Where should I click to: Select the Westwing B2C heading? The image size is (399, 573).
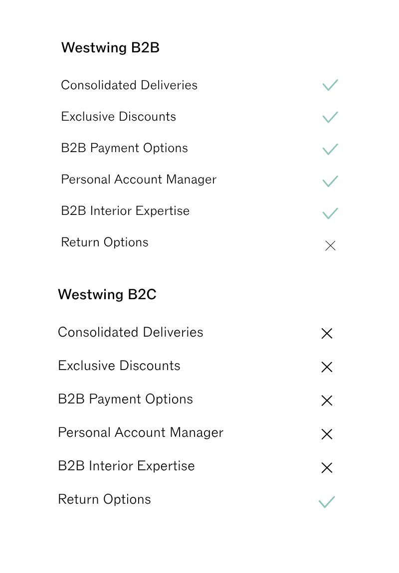coord(107,295)
